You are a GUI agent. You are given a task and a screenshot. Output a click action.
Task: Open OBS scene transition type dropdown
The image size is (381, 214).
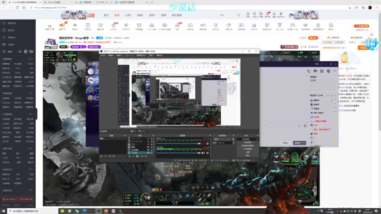(x=222, y=139)
